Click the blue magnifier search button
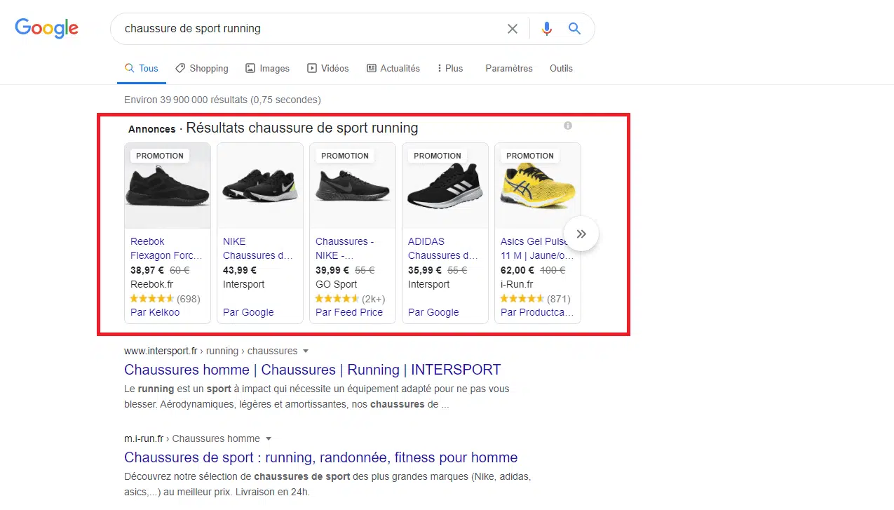Viewport: 894px width, 510px height. point(574,29)
